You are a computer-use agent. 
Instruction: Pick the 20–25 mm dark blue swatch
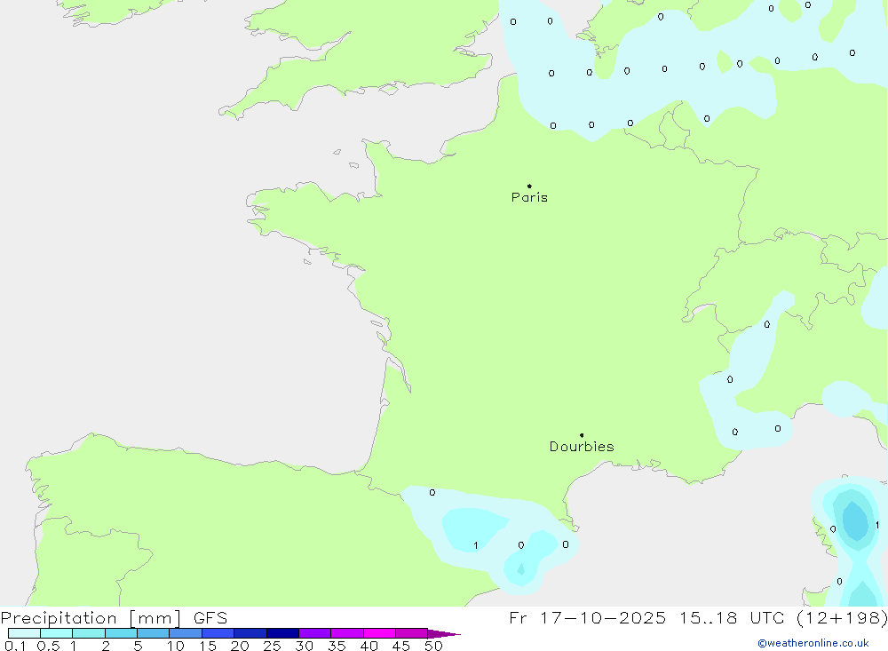coord(250,633)
